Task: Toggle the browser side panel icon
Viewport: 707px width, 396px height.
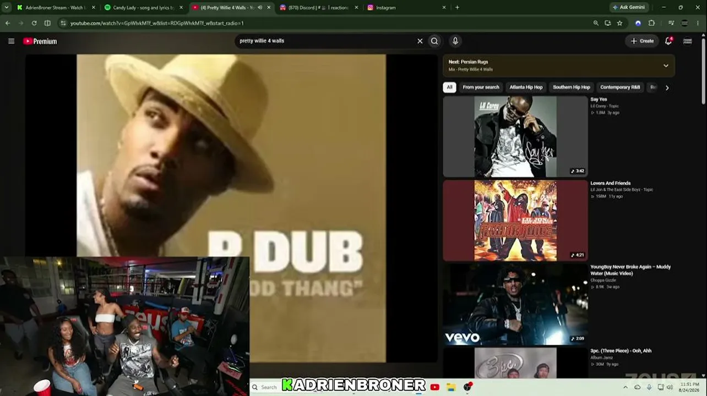Action: pyautogui.click(x=47, y=23)
